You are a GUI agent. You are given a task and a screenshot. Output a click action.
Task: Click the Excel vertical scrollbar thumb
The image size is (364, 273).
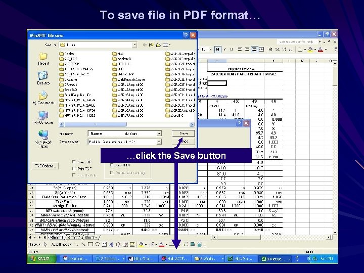[x=335, y=76]
